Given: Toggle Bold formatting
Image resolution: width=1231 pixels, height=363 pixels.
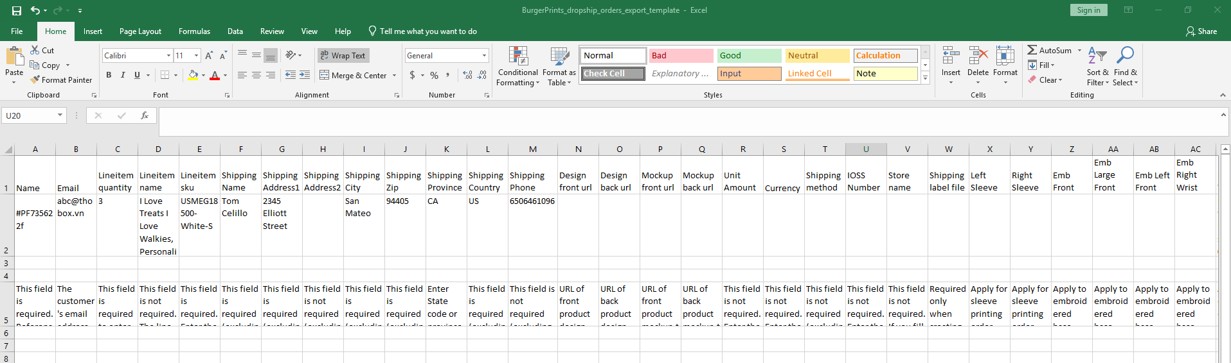Looking at the screenshot, I should pos(109,75).
